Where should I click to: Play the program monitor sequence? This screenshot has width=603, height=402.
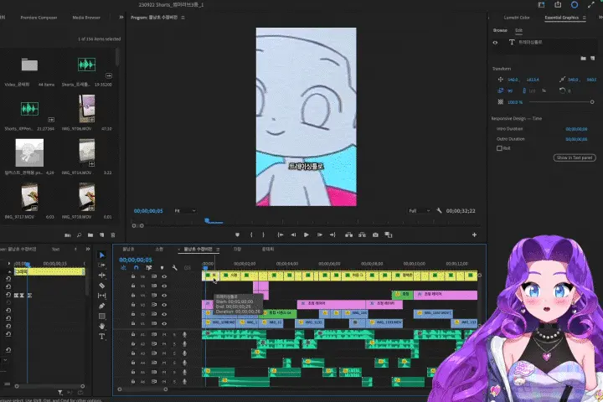(x=307, y=234)
